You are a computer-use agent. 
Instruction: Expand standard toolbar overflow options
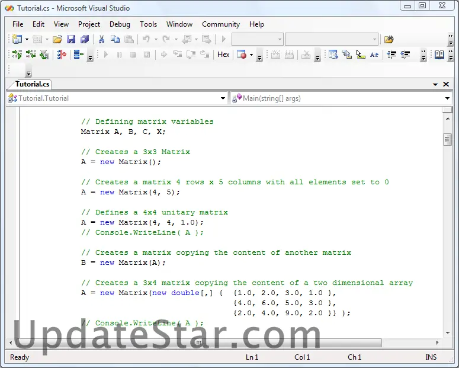[451, 40]
